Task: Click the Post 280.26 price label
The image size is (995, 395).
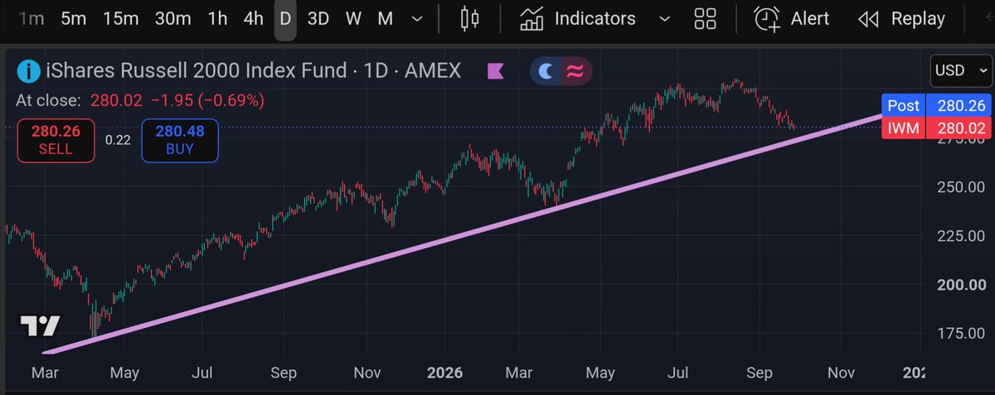Action: (935, 106)
